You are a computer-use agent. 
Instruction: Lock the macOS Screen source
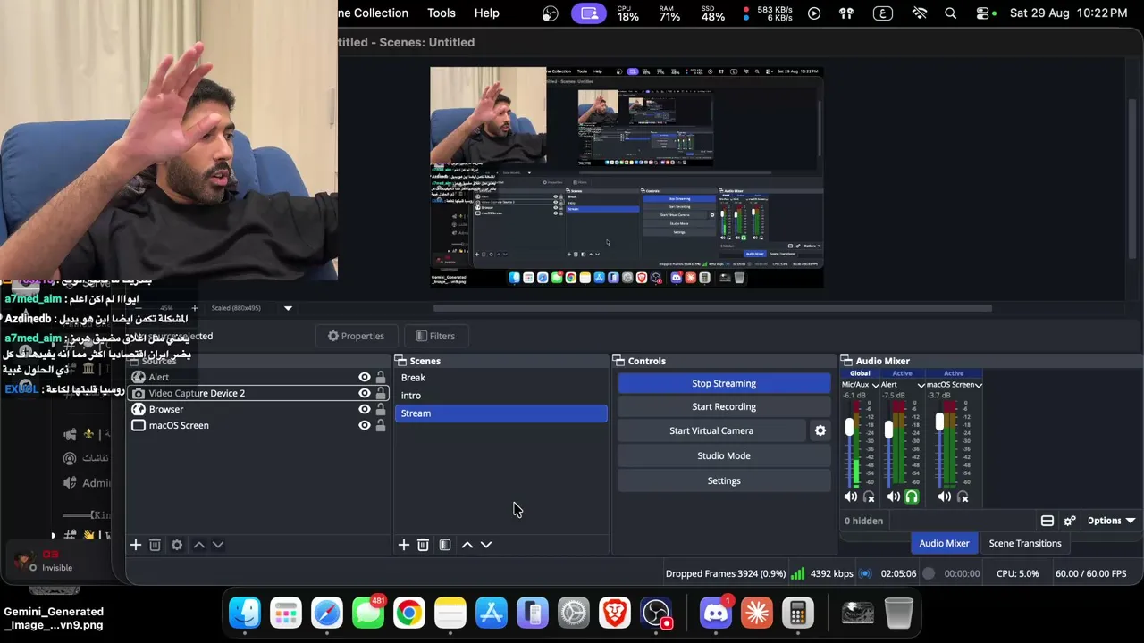[381, 426]
